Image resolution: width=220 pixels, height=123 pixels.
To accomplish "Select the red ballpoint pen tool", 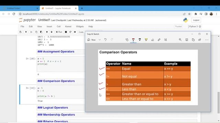I will (133, 40).
